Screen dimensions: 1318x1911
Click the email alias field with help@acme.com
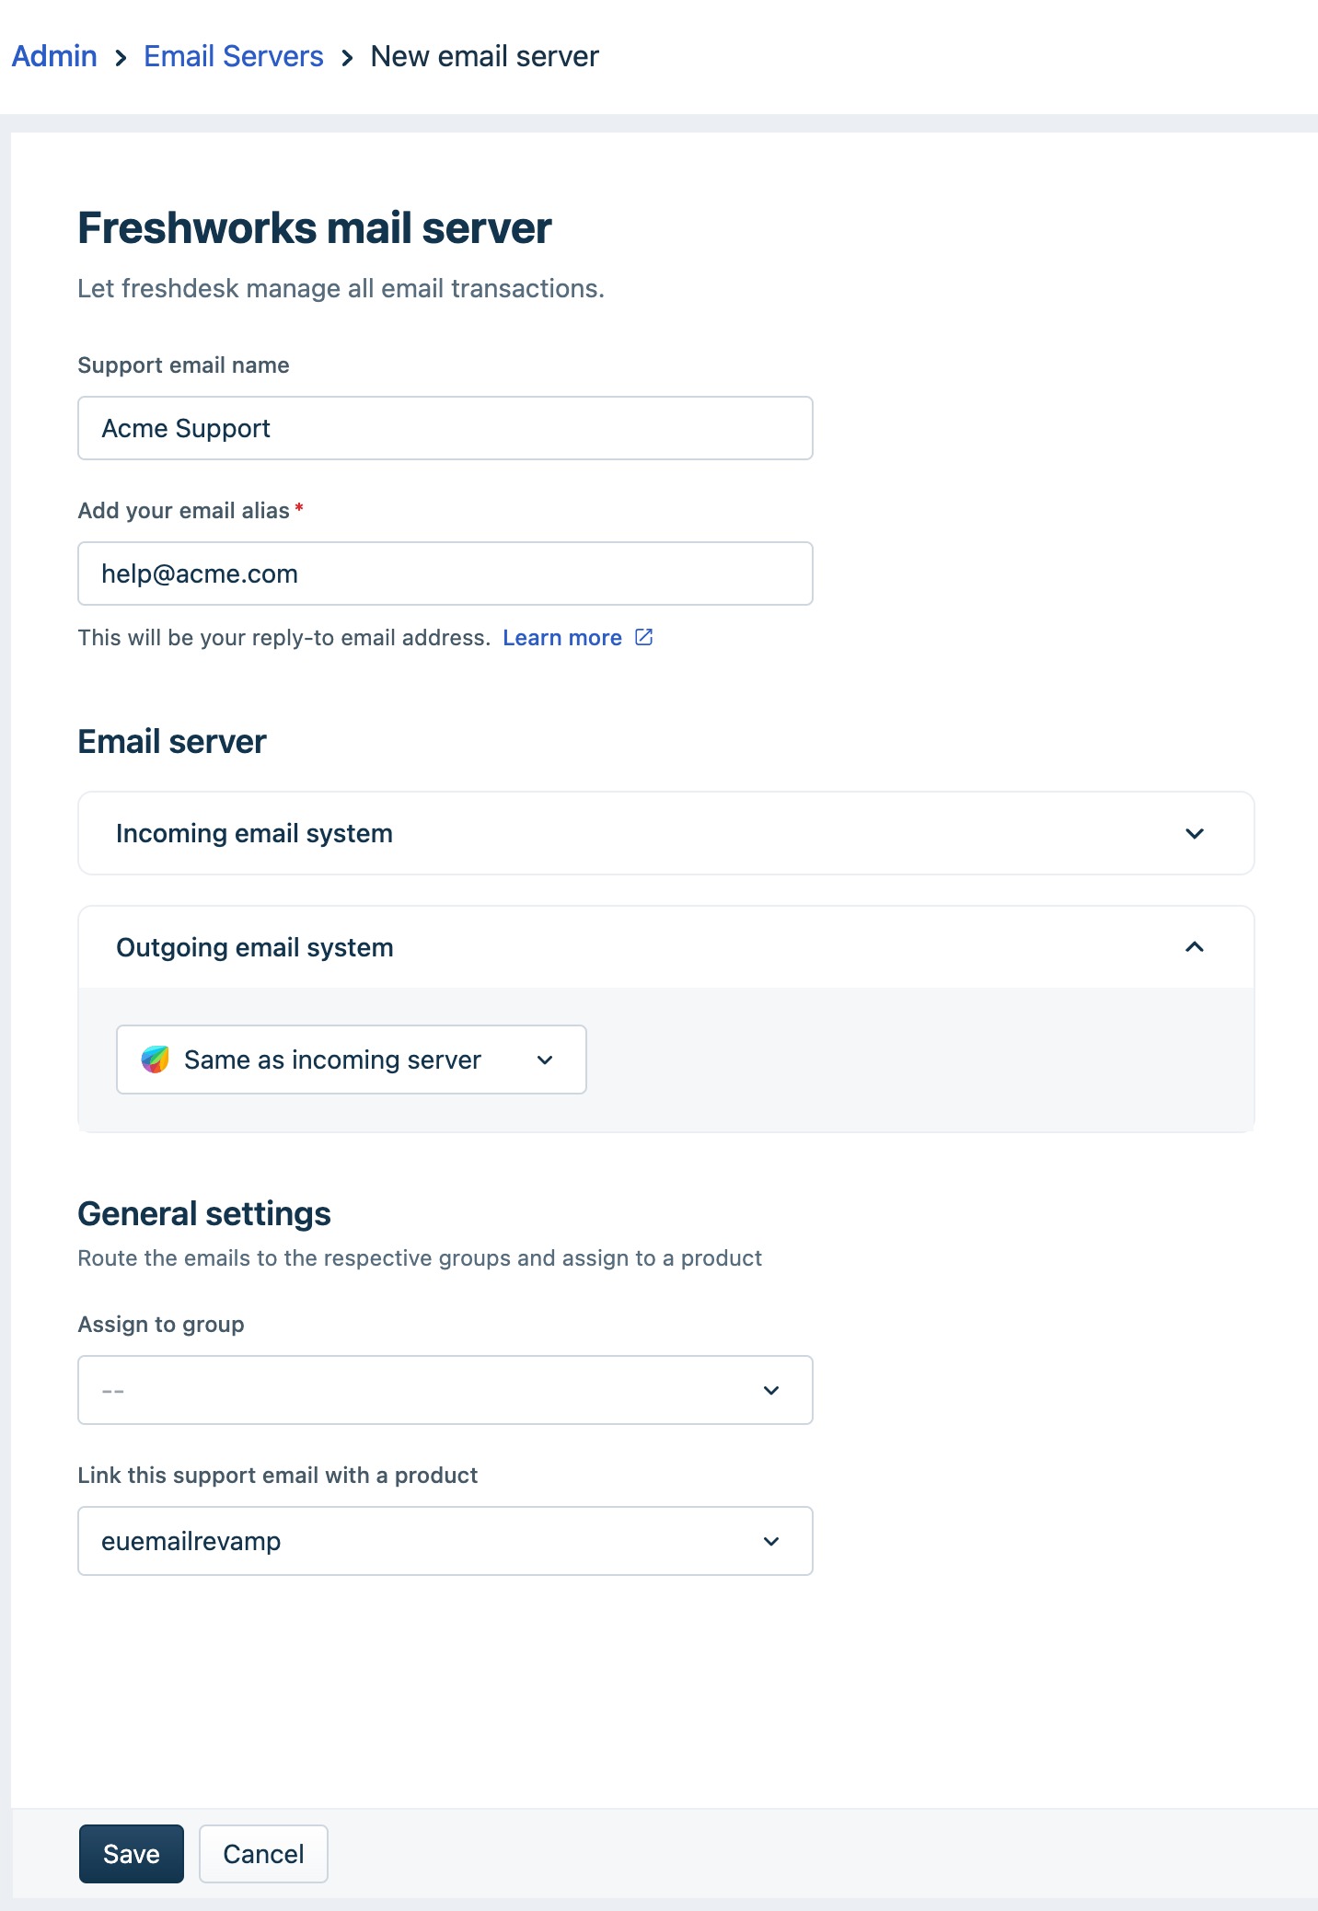445,573
